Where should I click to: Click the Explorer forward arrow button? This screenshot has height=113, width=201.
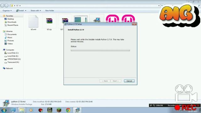tap(6, 6)
